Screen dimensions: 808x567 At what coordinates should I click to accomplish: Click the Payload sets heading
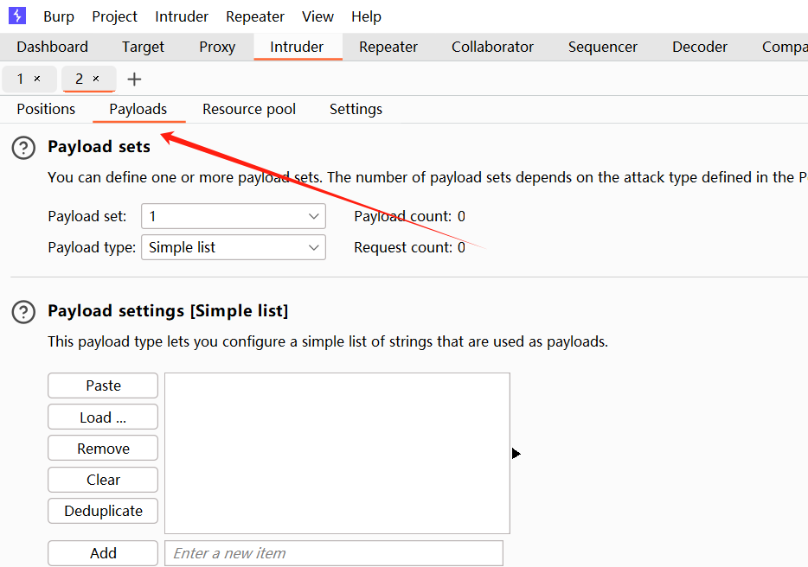pos(99,147)
